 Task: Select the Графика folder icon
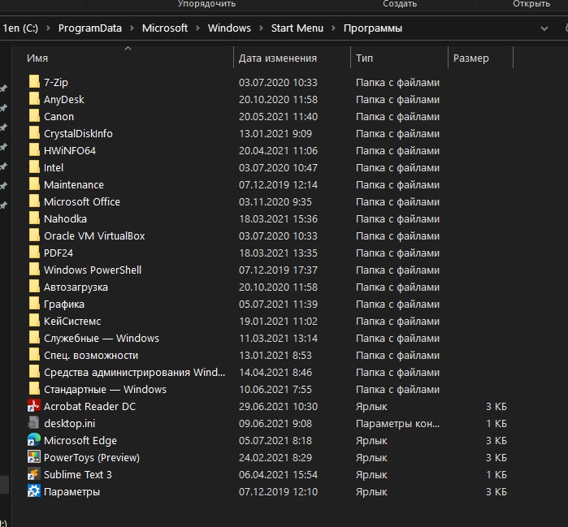click(x=34, y=304)
